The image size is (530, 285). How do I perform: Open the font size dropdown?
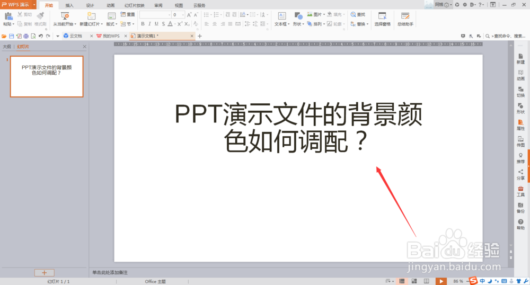pos(183,15)
